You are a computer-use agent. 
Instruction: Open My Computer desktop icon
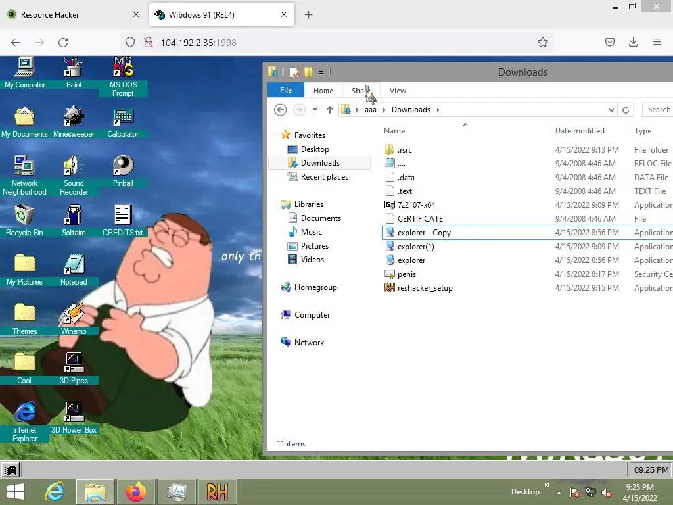pos(24,72)
